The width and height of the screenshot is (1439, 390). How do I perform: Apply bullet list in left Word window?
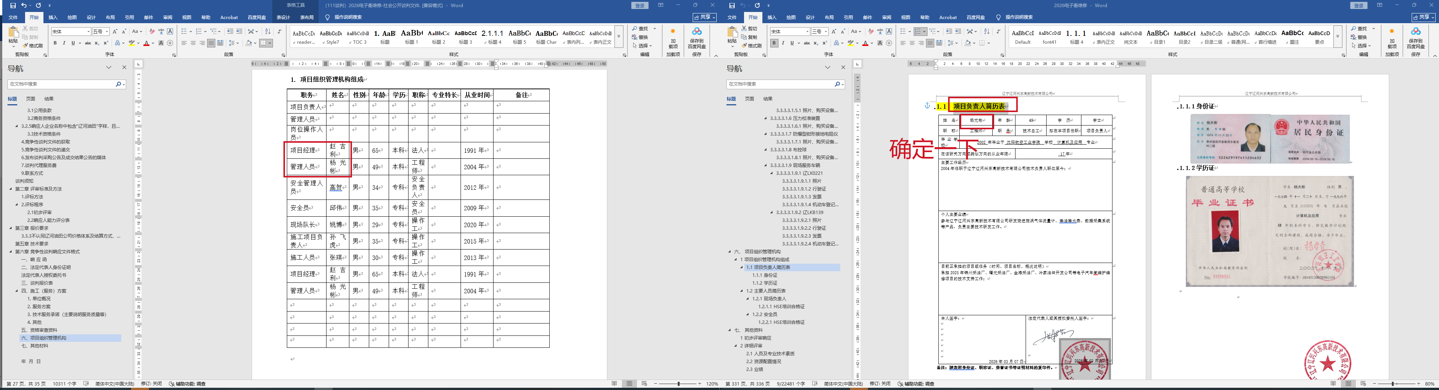click(x=185, y=32)
